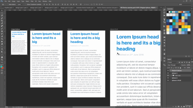Select the Path Selection tool
This screenshot has width=193, height=108.
click(2, 52)
